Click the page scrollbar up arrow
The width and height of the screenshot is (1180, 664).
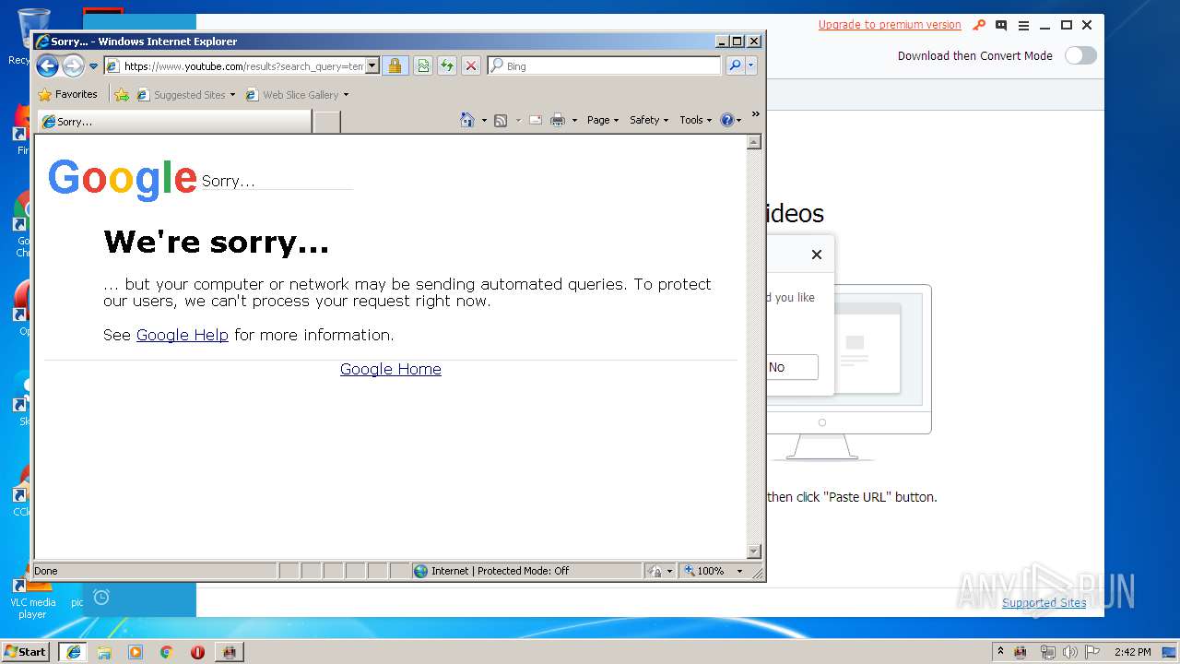point(754,142)
